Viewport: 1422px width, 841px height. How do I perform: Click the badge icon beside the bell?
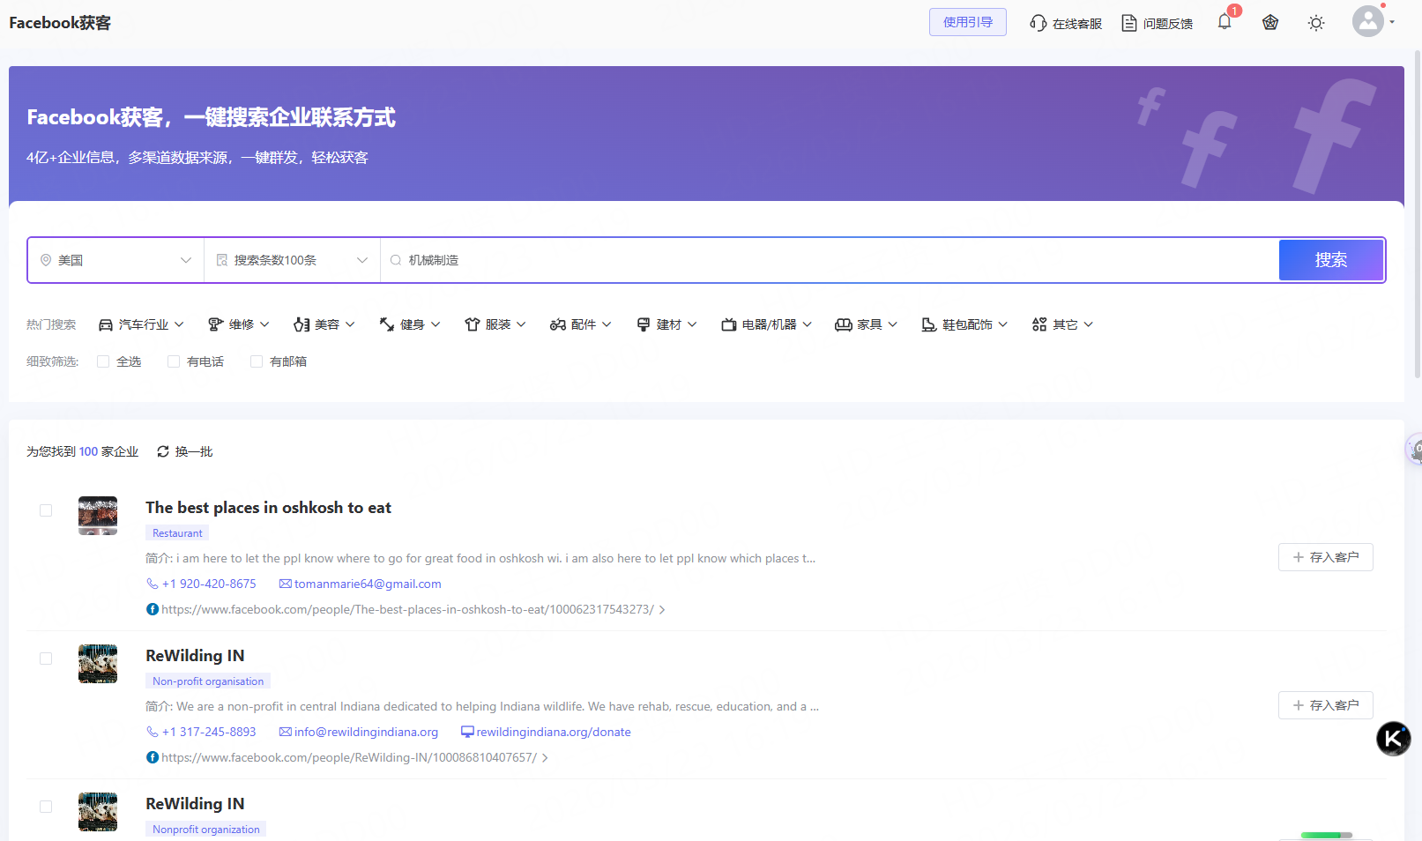[x=1270, y=23]
